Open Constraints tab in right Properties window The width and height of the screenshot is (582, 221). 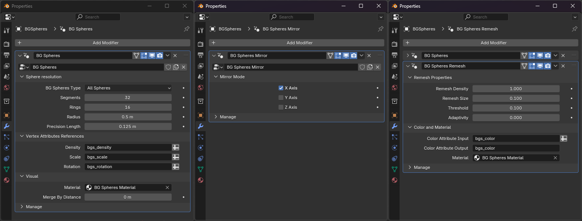394,158
